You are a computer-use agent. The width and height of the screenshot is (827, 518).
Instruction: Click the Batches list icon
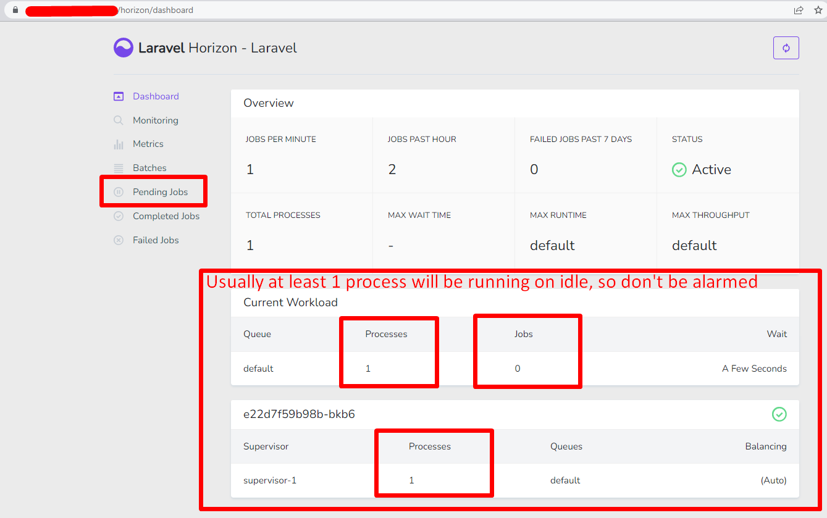(118, 167)
